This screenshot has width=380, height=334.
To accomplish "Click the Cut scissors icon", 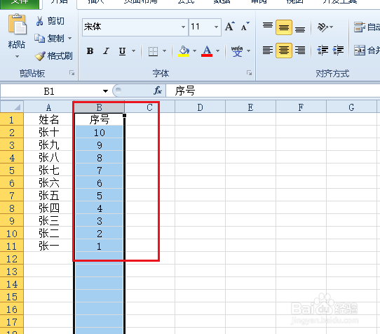I will pyautogui.click(x=39, y=21).
